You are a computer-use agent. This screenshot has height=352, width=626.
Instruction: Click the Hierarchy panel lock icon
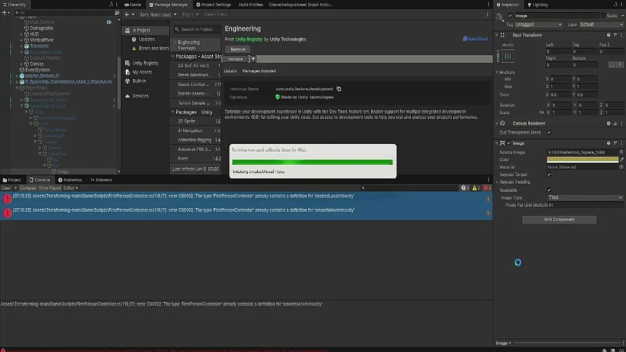[x=111, y=4]
